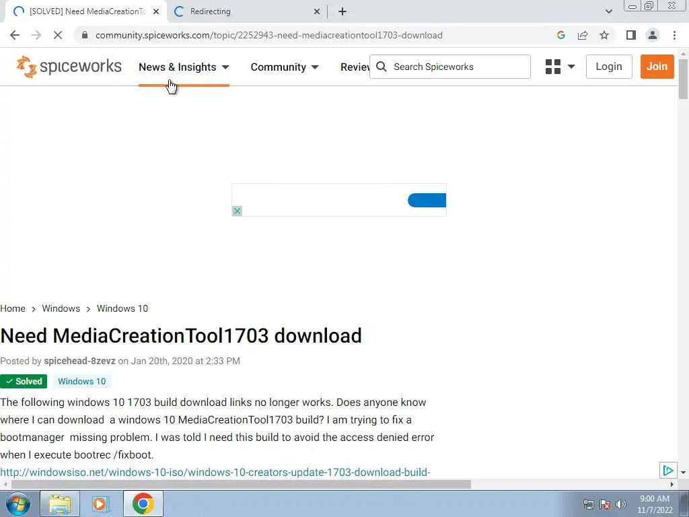The height and width of the screenshot is (517, 689).
Task: Open Windows Media Player from taskbar
Action: point(101,504)
